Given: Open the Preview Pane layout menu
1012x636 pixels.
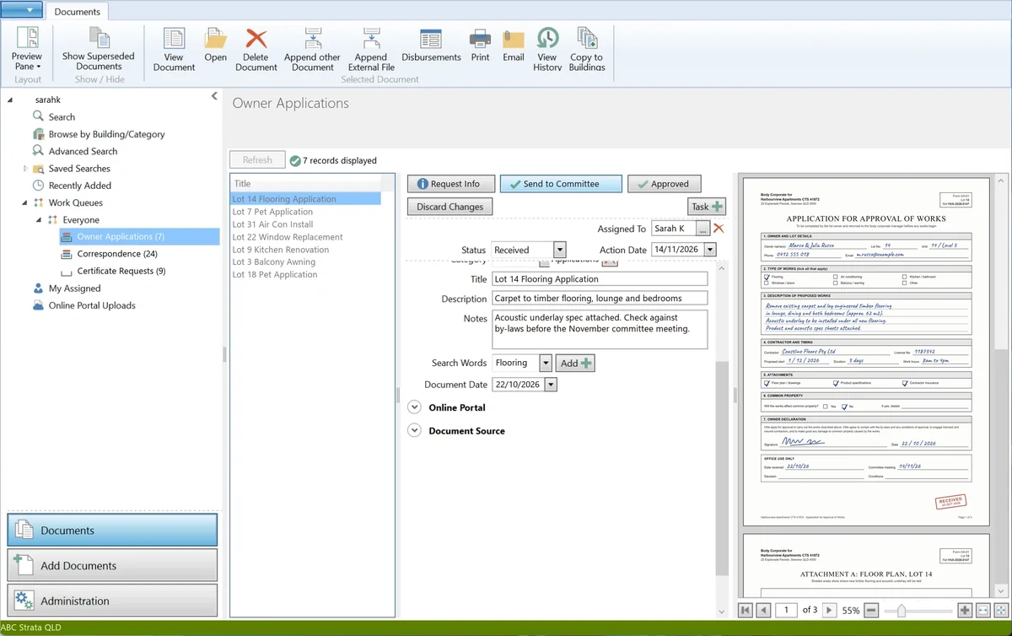Looking at the screenshot, I should [27, 49].
